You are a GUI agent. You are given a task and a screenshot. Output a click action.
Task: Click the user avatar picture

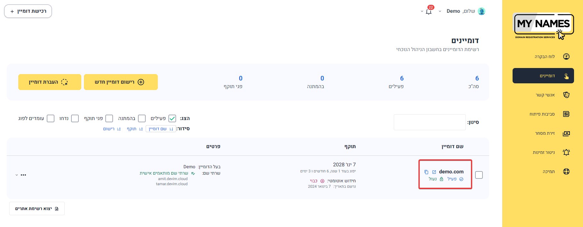[481, 11]
